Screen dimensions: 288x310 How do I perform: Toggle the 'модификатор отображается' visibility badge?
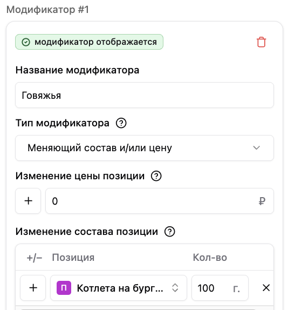point(89,42)
